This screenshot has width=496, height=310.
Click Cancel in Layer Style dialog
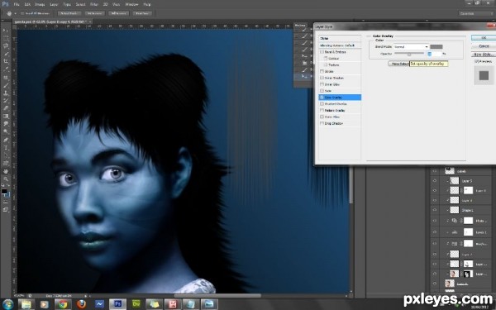484,46
